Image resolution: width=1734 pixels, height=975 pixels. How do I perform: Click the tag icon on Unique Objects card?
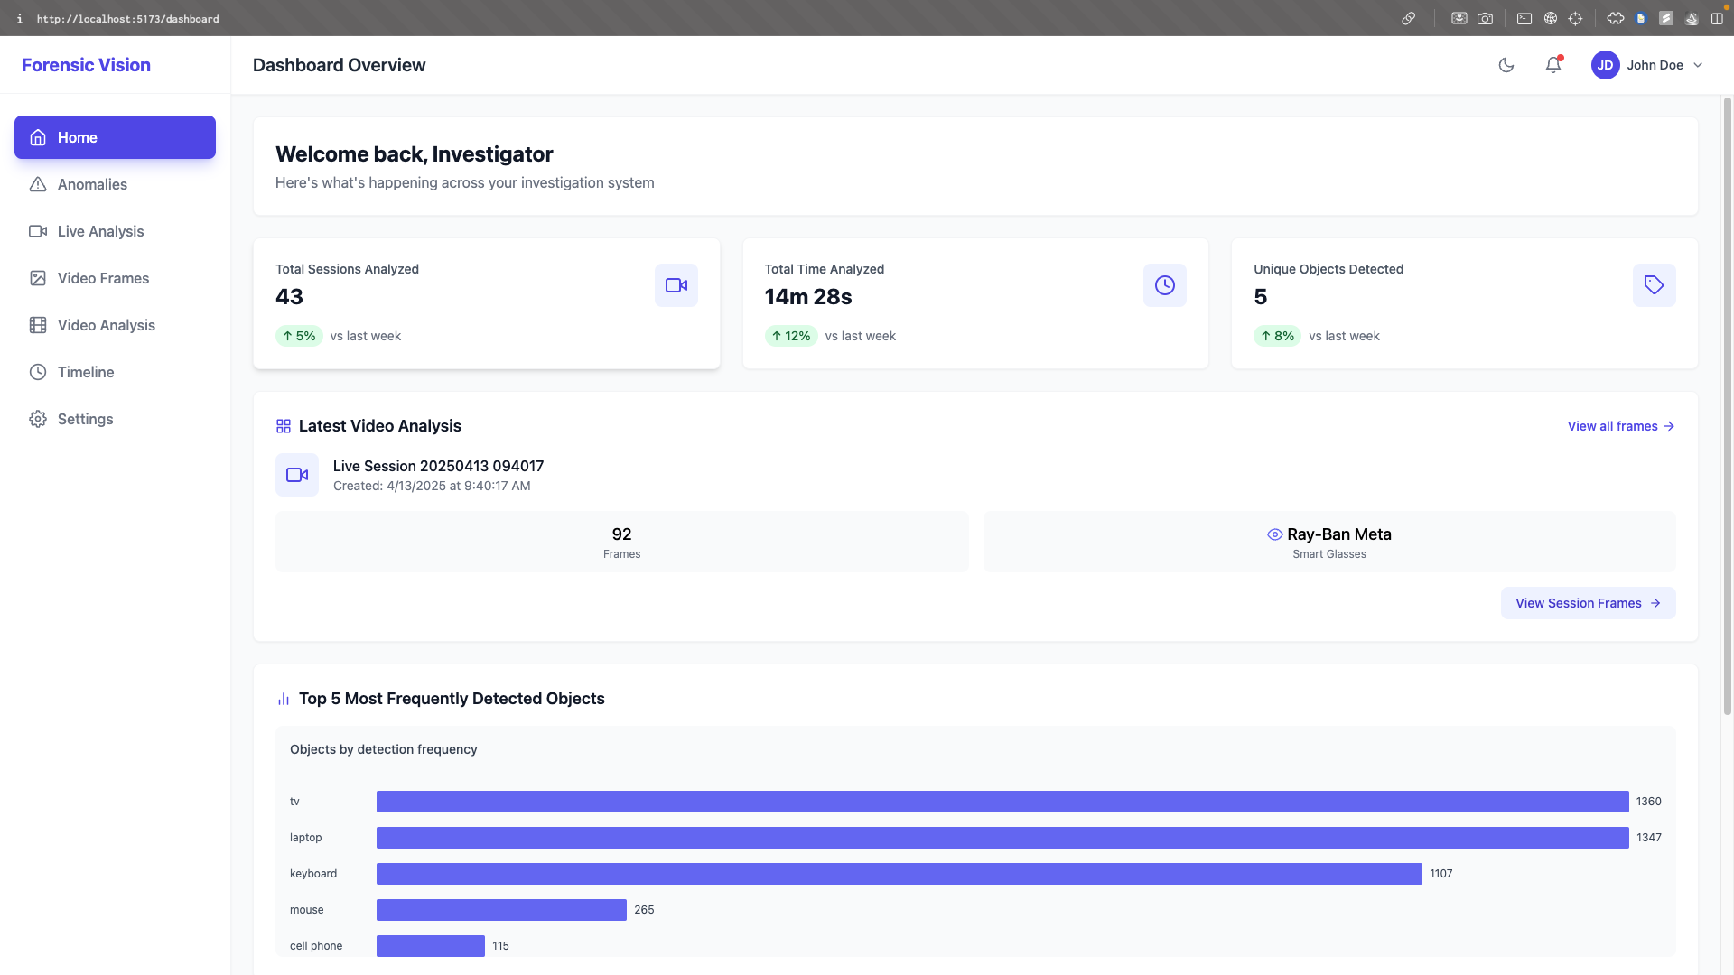point(1654,285)
